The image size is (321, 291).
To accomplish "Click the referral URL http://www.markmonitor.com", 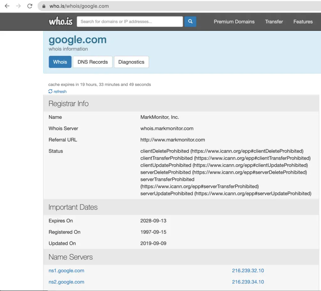I will (x=173, y=140).
